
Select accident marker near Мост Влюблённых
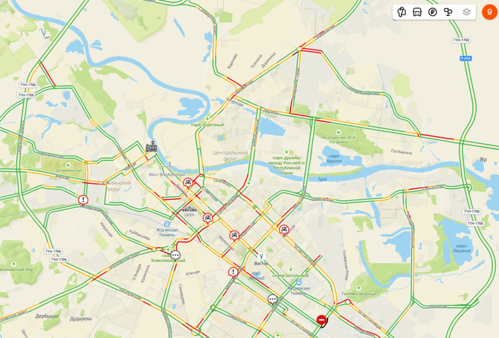click(188, 183)
